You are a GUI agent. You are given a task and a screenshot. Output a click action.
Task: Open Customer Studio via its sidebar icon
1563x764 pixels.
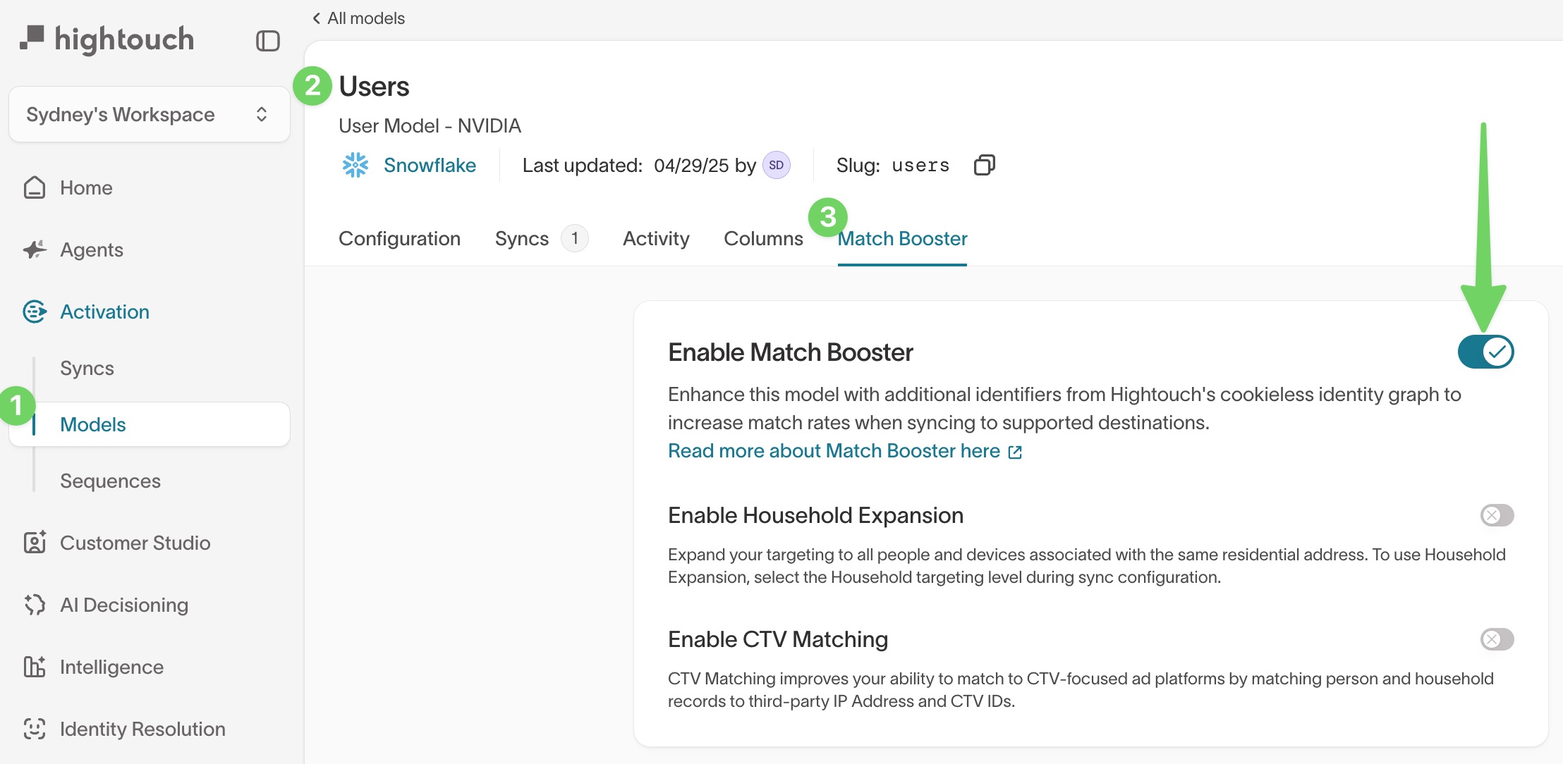(35, 543)
